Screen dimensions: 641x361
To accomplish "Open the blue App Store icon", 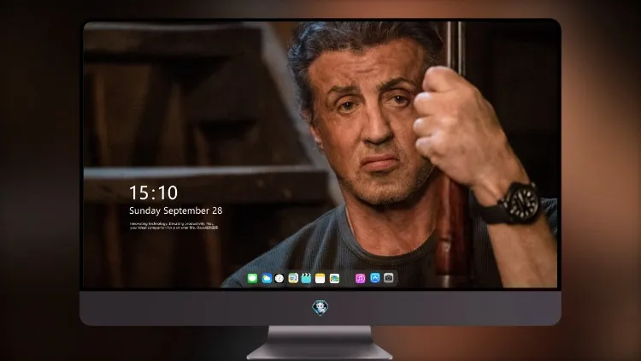I will (x=375, y=278).
